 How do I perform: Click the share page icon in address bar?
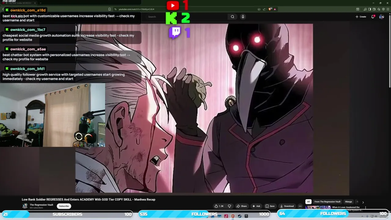tap(264, 9)
